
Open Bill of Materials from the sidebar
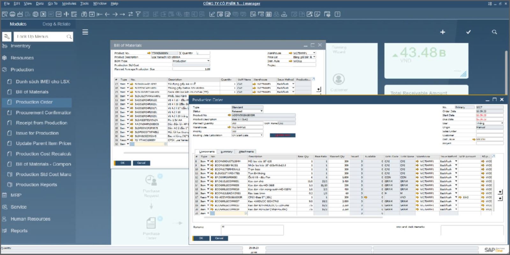pyautogui.click(x=32, y=92)
